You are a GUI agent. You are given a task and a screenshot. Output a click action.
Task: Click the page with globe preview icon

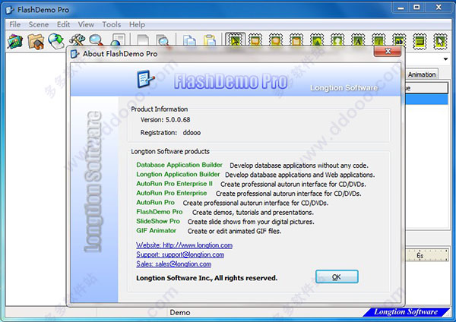(x=118, y=39)
